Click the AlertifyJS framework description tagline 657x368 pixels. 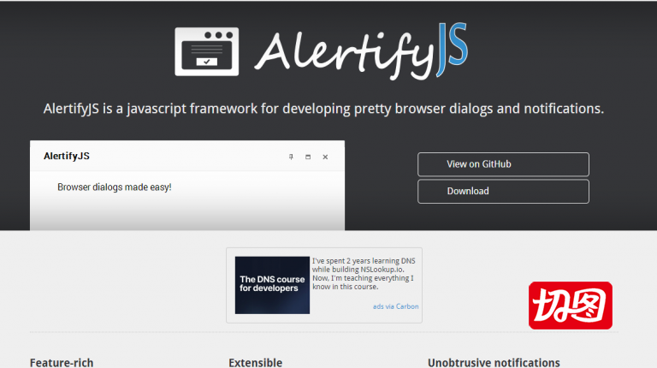point(323,109)
